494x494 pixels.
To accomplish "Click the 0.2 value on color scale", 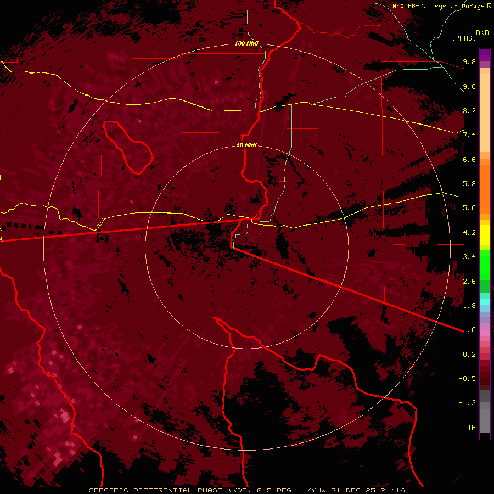I will tap(469, 355).
